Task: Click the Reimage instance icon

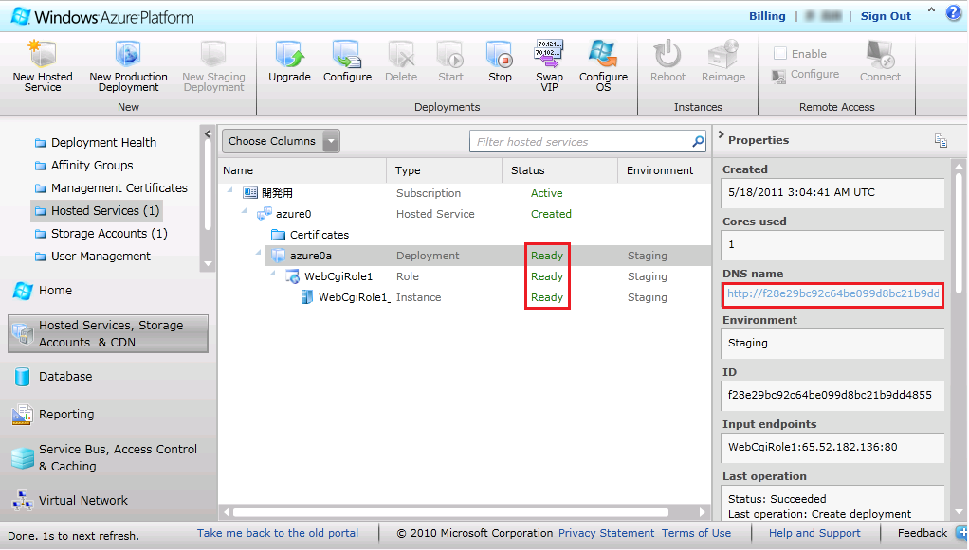Action: coord(723,54)
